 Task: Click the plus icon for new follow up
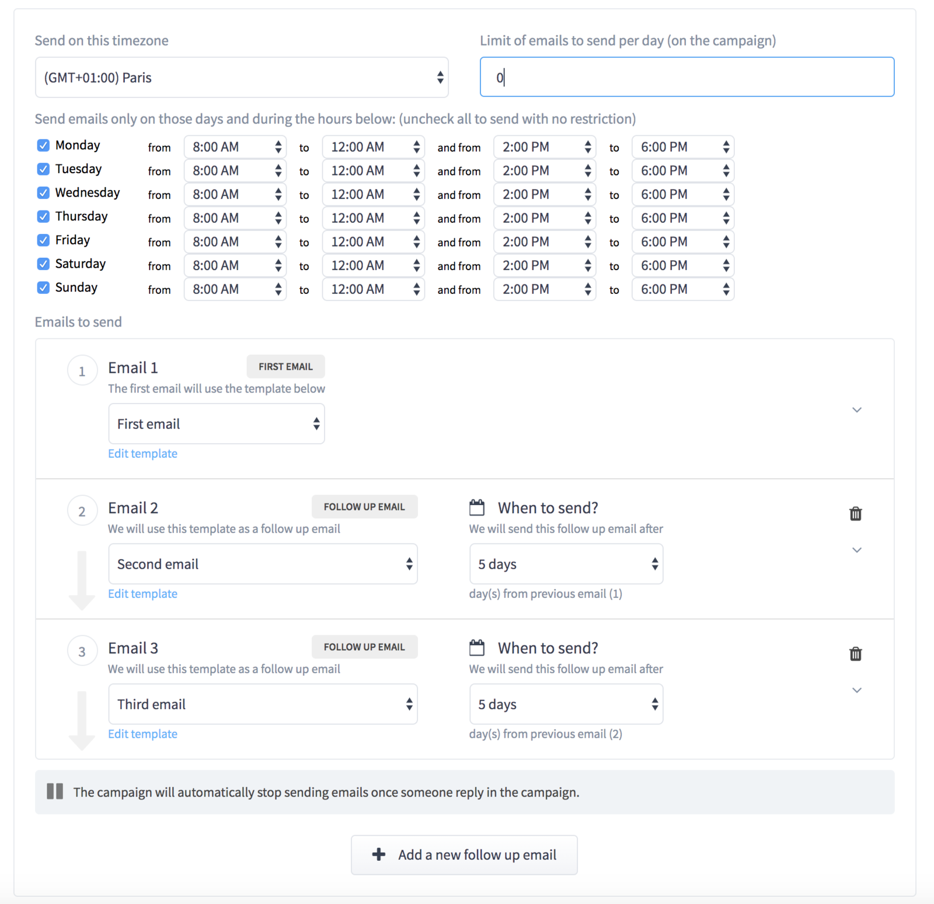(x=379, y=854)
